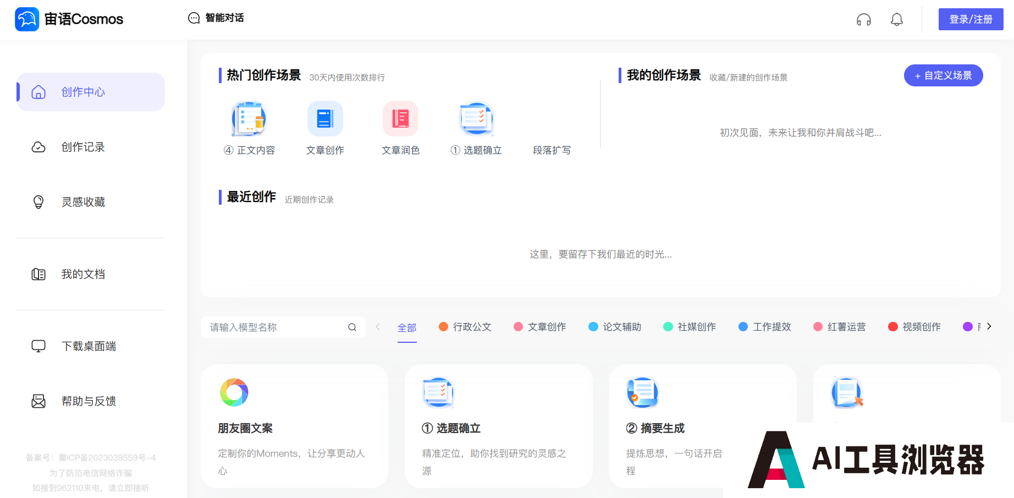Open the red 文章润色 scene icon
Screen dimensions: 1014x498
coord(400,118)
